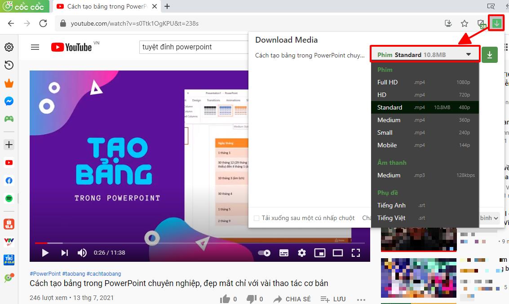This screenshot has height=304, width=509.
Task: Click the #PowerPoint hashtag link
Action: click(45, 274)
